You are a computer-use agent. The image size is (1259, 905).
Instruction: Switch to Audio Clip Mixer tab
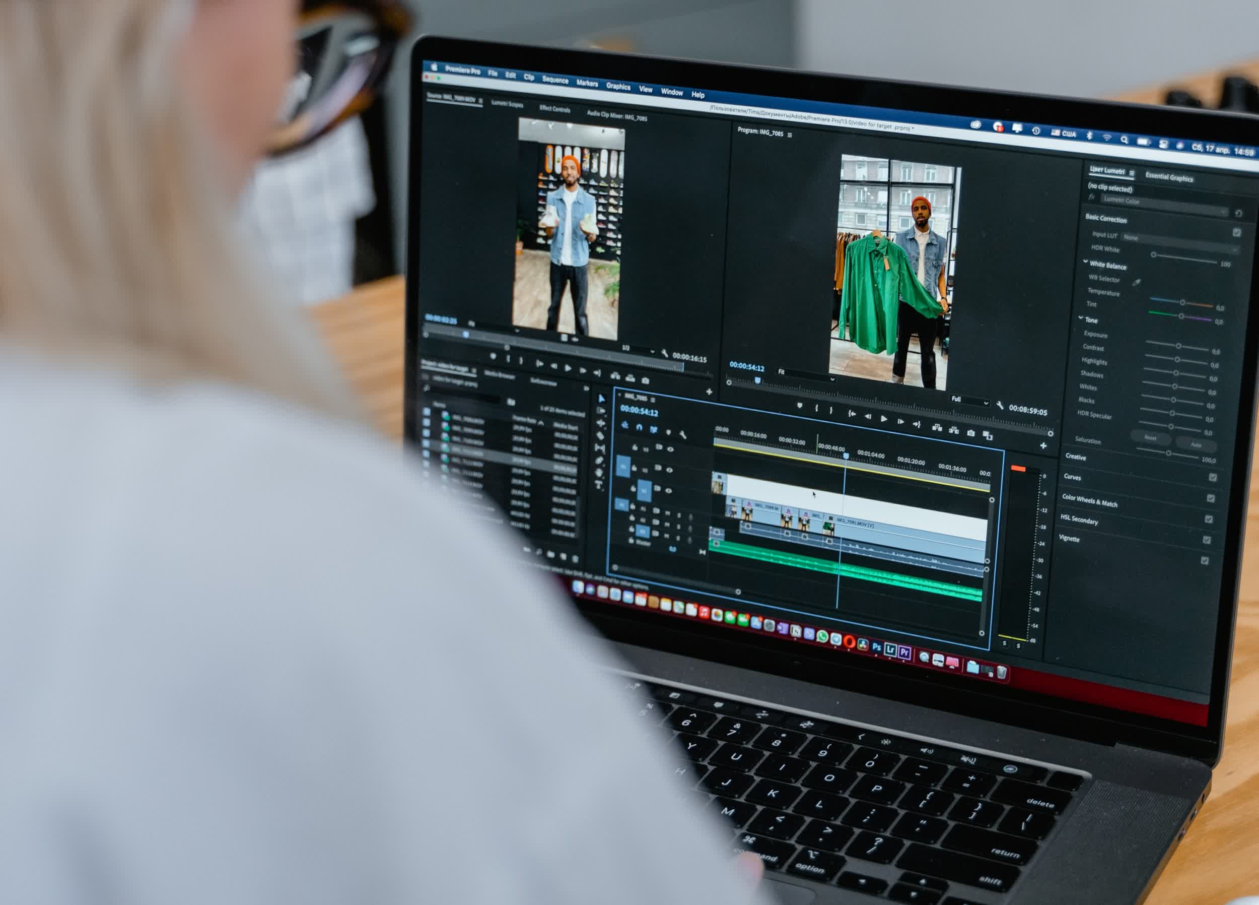tap(617, 115)
